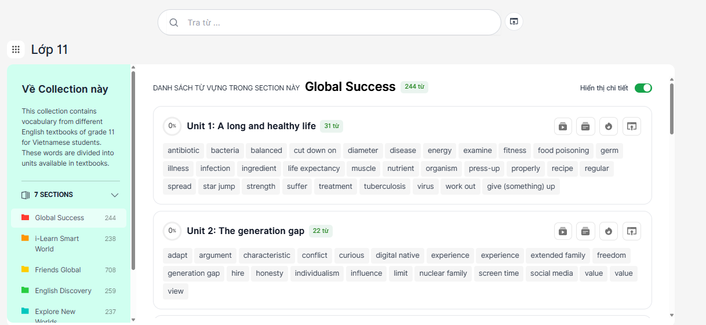Toggle the "Hiển thị chi tiết" switch off

click(x=643, y=88)
